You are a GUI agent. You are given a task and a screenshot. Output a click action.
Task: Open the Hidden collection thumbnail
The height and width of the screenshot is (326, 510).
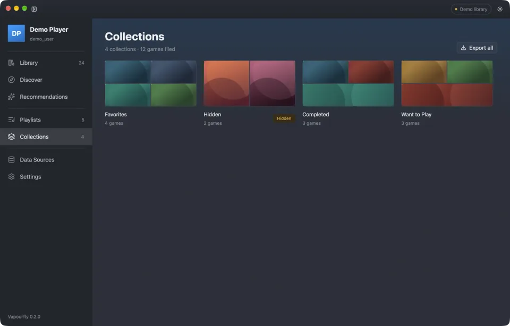tap(250, 83)
